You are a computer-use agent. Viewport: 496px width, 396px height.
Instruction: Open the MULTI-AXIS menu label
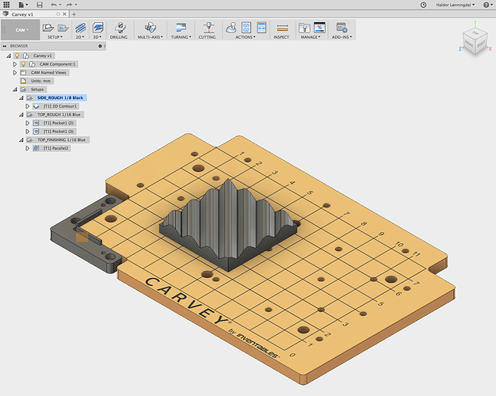[x=151, y=37]
